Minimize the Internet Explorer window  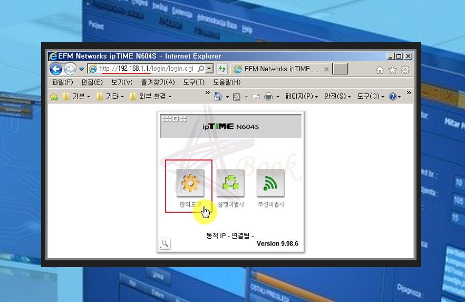coord(390,56)
